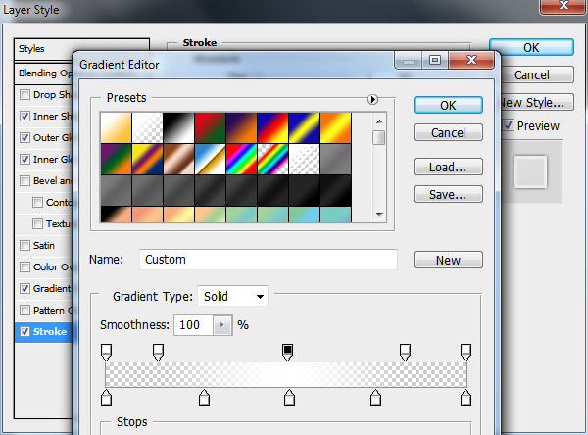Select the fourth opacity stop from left
Screen dimensions: 588x435
click(405, 352)
